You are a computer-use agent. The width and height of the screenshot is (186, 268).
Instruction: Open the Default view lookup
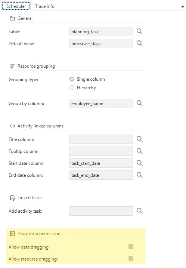point(140,43)
